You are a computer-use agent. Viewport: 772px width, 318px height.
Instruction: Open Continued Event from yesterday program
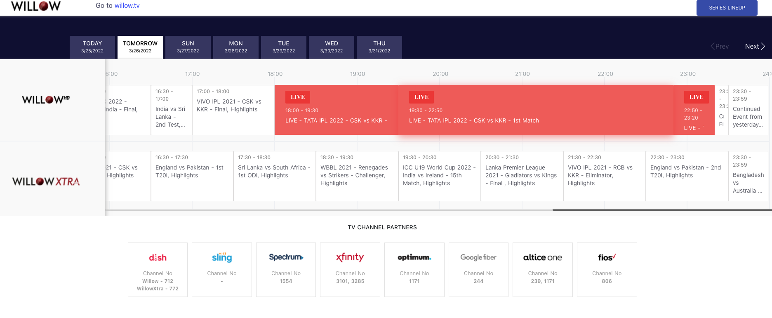748,110
